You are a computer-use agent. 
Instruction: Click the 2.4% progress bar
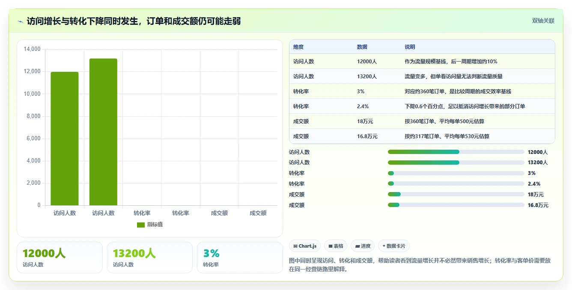tap(456, 184)
